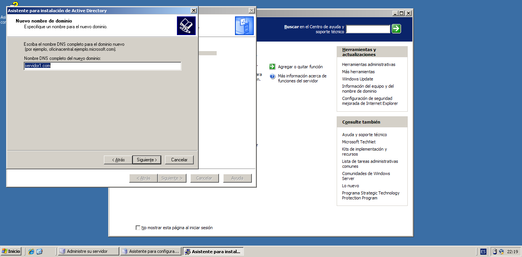Click the ES language indicator

click(x=483, y=252)
